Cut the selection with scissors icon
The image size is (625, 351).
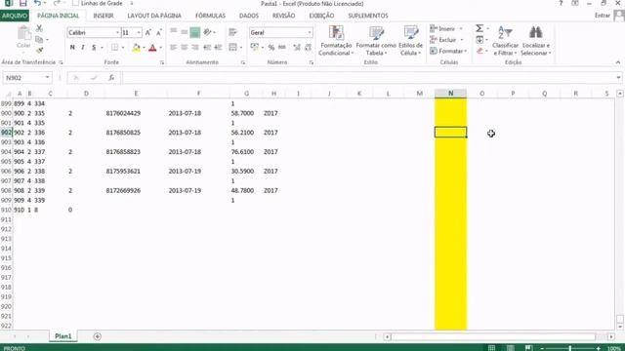(x=39, y=28)
